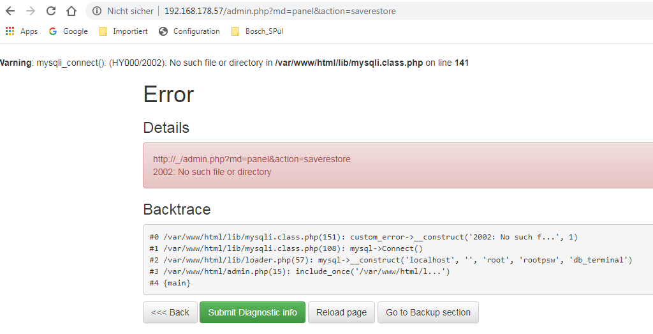Click "2002: No such file or directory" text
Viewport: 653px width, 334px height.
(x=212, y=172)
